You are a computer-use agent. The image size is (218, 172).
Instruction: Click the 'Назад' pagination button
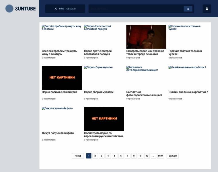[x=78, y=156]
